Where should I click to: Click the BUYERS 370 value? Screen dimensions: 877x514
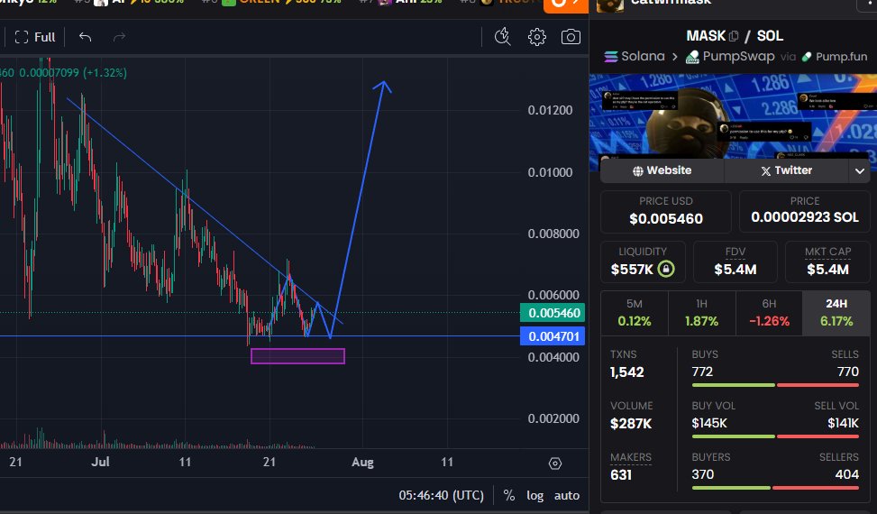(703, 475)
